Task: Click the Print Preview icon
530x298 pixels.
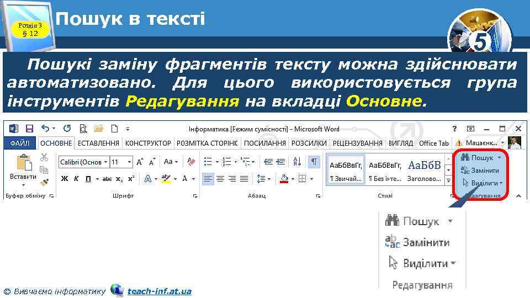Action: point(83,129)
